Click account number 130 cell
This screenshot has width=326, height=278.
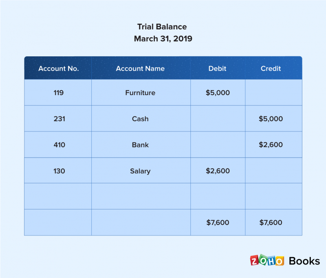pos(58,170)
